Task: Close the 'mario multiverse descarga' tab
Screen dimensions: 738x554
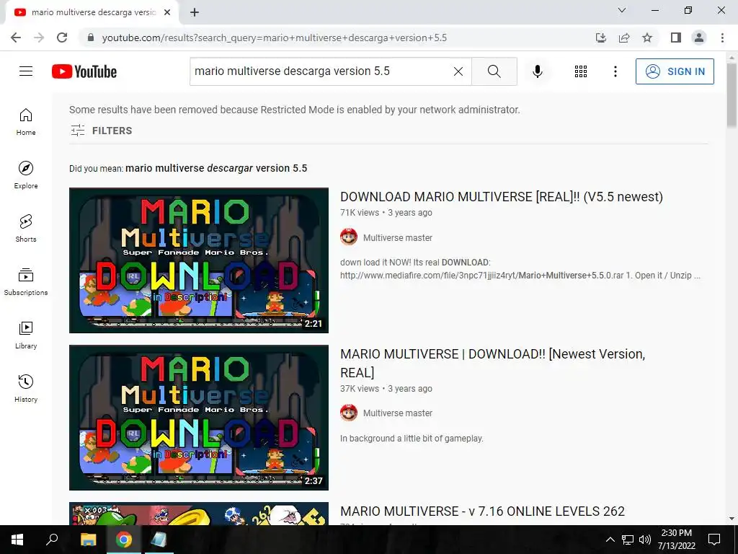Action: click(167, 12)
